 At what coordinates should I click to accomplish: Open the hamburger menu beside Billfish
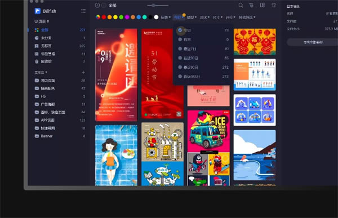(83, 11)
